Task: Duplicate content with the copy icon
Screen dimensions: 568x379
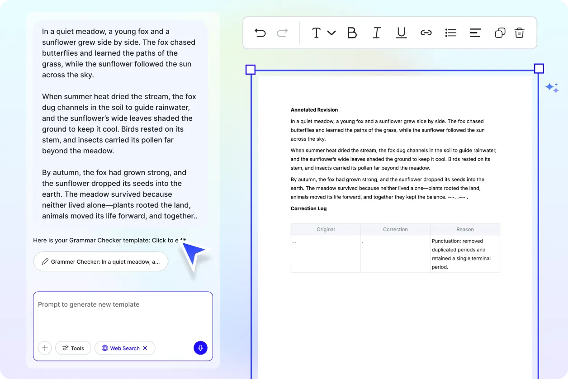Action: [x=500, y=33]
